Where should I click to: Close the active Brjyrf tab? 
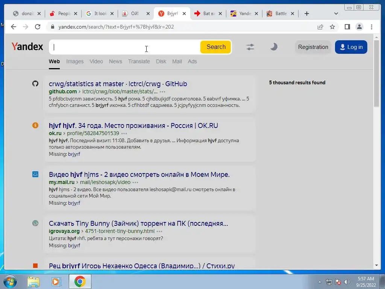pyautogui.click(x=184, y=14)
